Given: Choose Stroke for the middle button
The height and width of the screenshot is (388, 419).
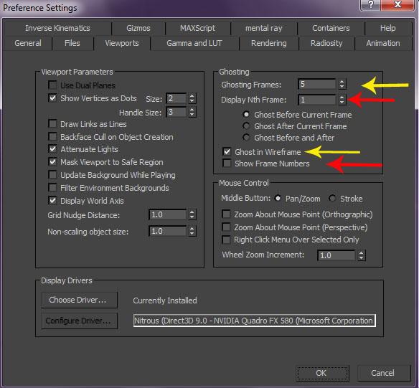Looking at the screenshot, I should click(x=332, y=199).
